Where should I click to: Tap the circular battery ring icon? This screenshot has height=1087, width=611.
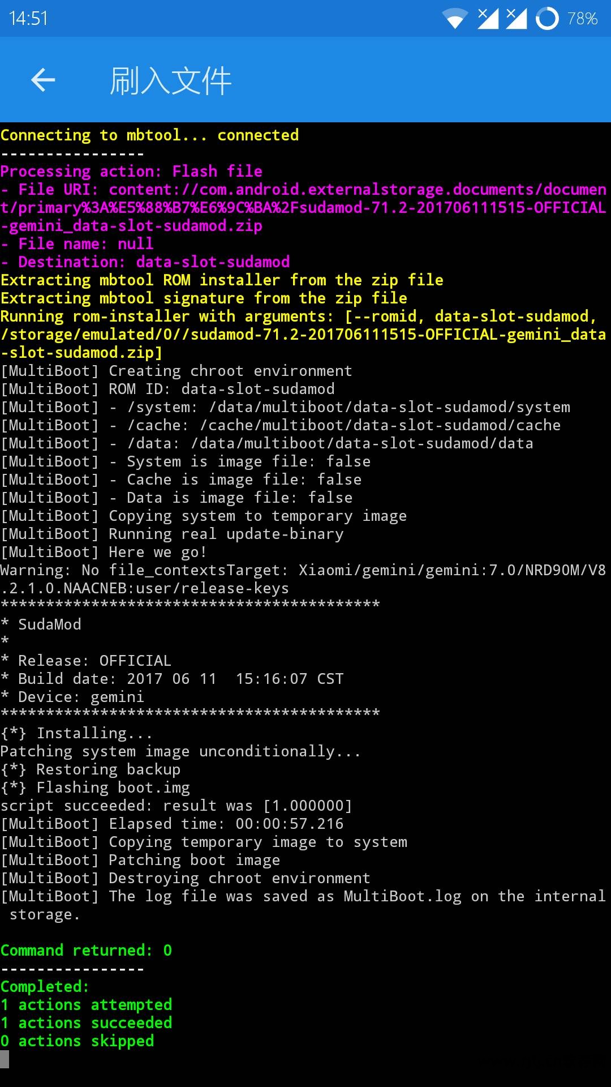(547, 19)
